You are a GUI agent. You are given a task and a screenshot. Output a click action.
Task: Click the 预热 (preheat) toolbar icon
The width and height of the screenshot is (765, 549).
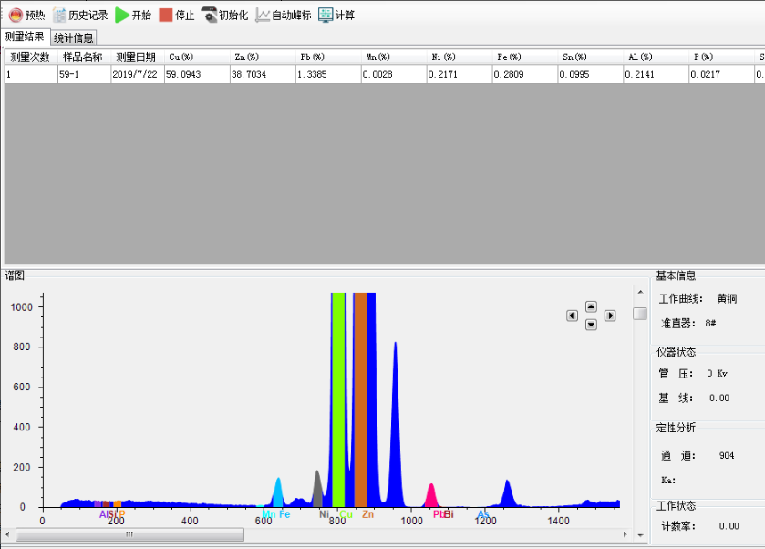[16, 15]
